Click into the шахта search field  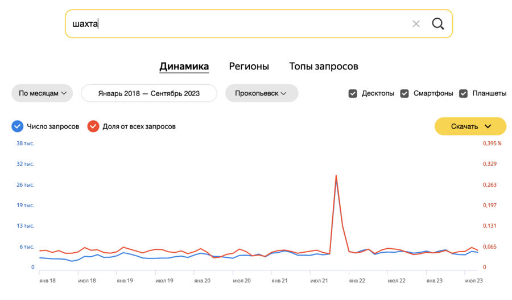pos(239,24)
